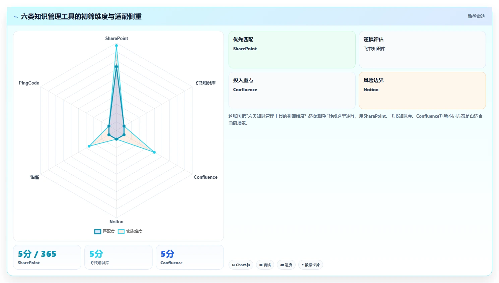Viewport: 499px width, 283px height.
Task: Click the Confluence radar axis label
Action: pos(205,177)
